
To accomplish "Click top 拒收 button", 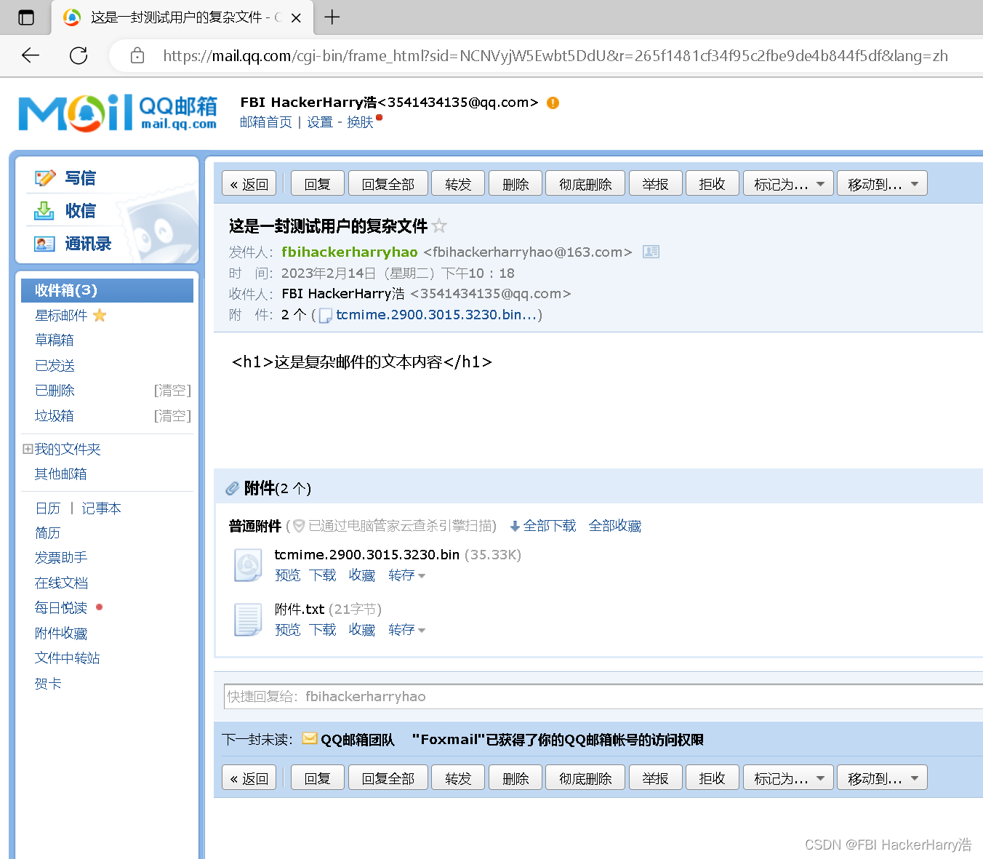I will point(712,183).
